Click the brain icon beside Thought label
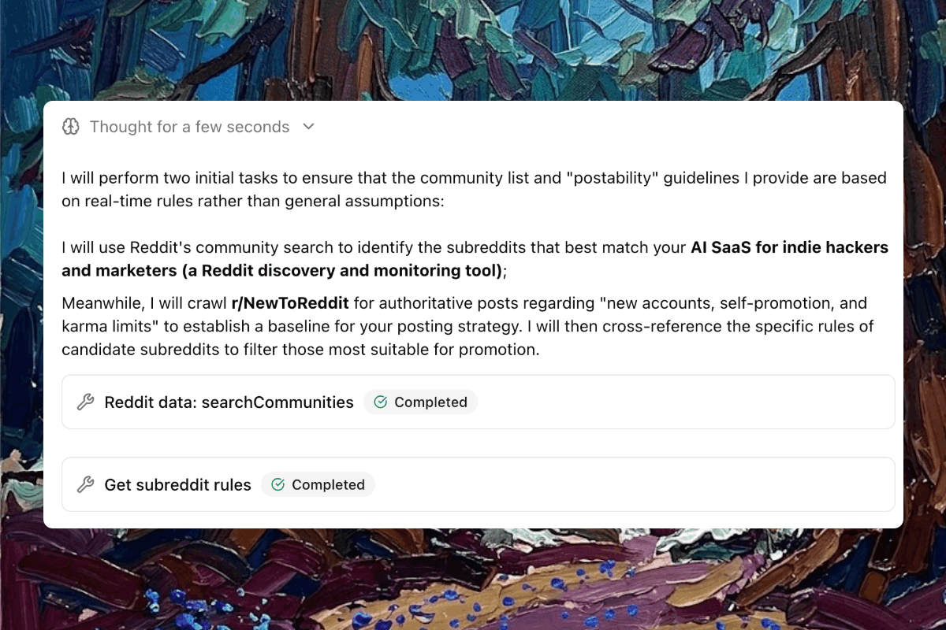This screenshot has height=630, width=946. pos(71,127)
